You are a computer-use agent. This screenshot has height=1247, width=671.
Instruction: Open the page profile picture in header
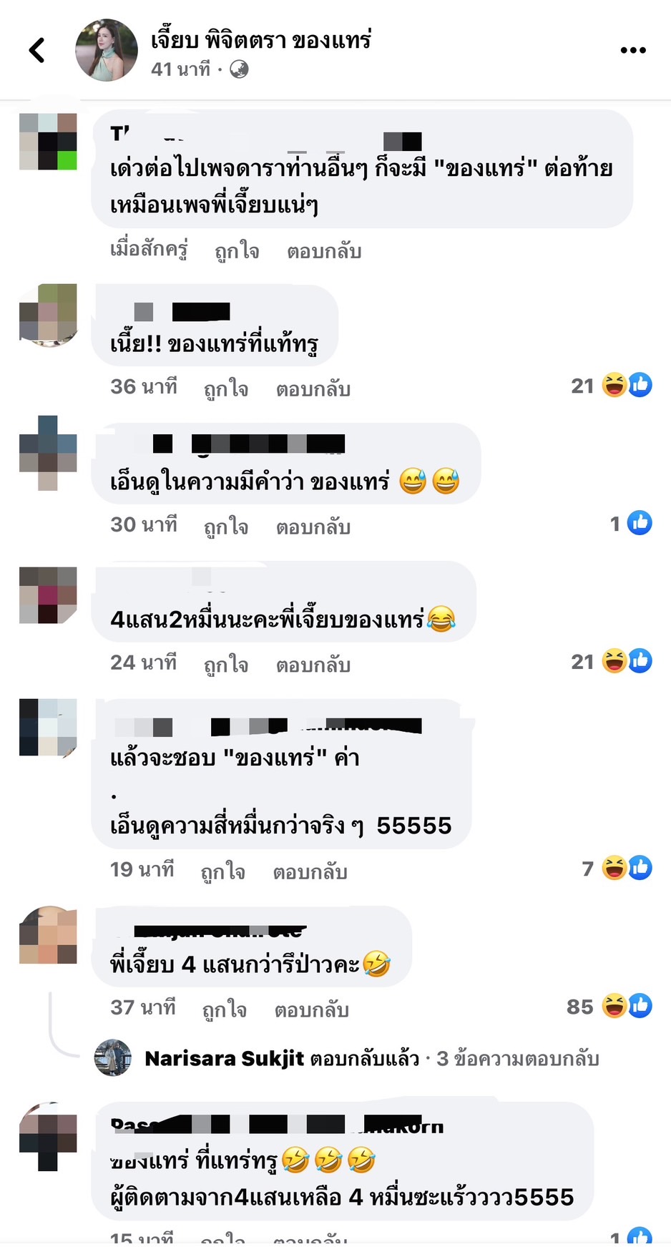coord(107,50)
